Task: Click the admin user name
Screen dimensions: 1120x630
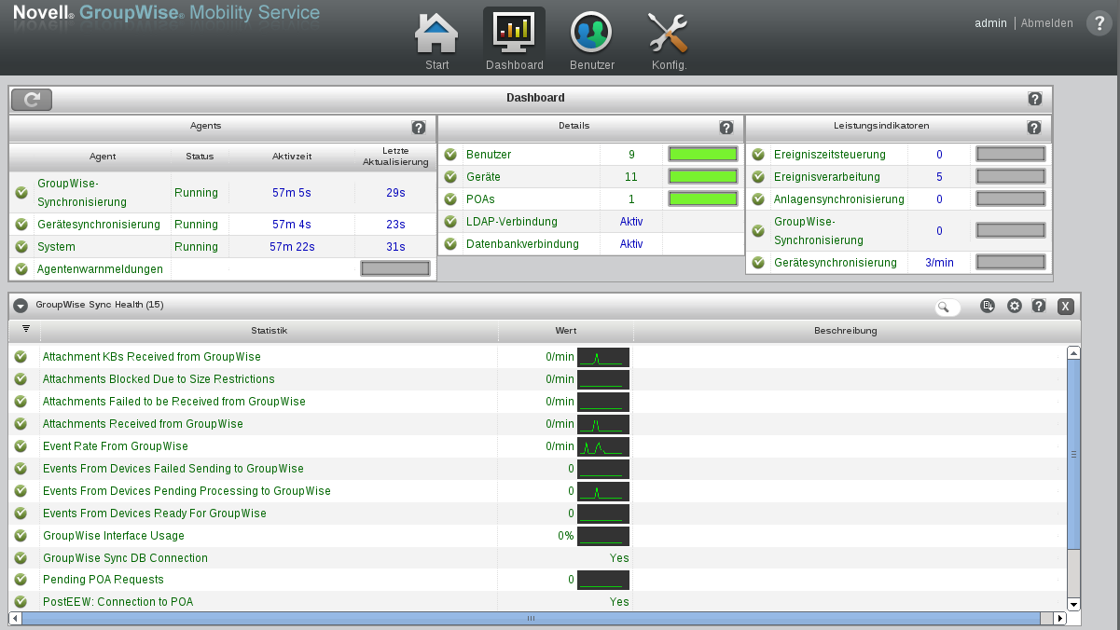Action: pos(990,23)
